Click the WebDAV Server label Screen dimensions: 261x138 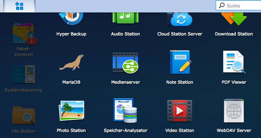234,131
